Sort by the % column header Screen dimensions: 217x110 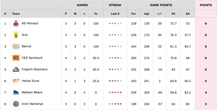click(96, 14)
